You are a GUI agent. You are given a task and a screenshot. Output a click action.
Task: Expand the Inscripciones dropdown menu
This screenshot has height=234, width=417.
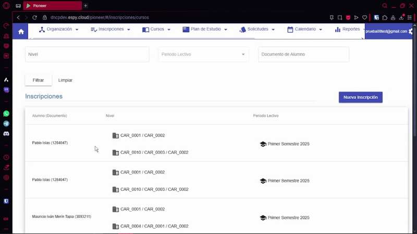click(x=110, y=29)
